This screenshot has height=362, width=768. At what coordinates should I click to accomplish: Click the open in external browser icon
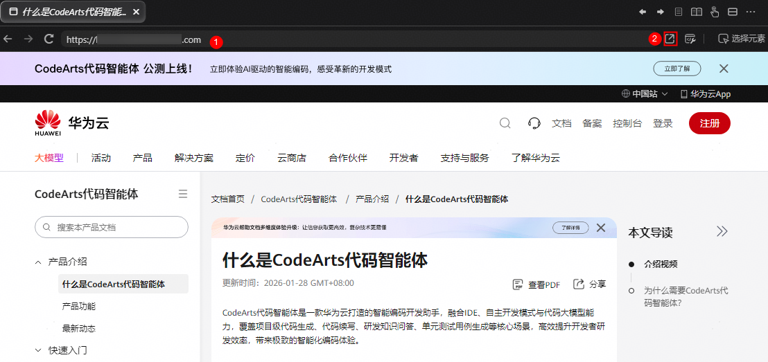click(670, 39)
